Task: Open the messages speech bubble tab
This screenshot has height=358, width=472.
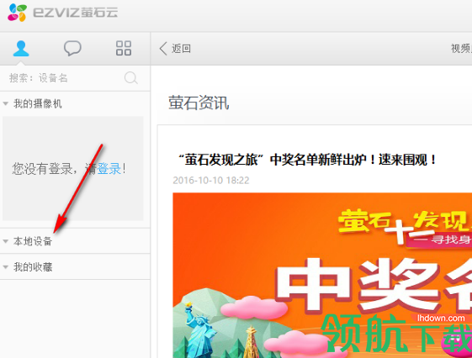Action: coord(72,48)
